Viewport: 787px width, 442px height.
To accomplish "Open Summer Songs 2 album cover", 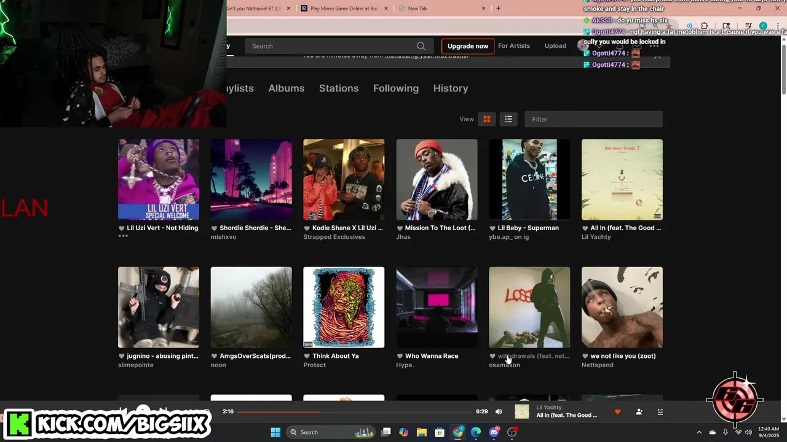I will tap(622, 179).
